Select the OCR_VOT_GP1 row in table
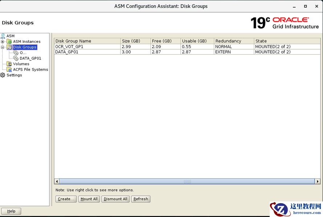323x217 pixels. [x=87, y=47]
